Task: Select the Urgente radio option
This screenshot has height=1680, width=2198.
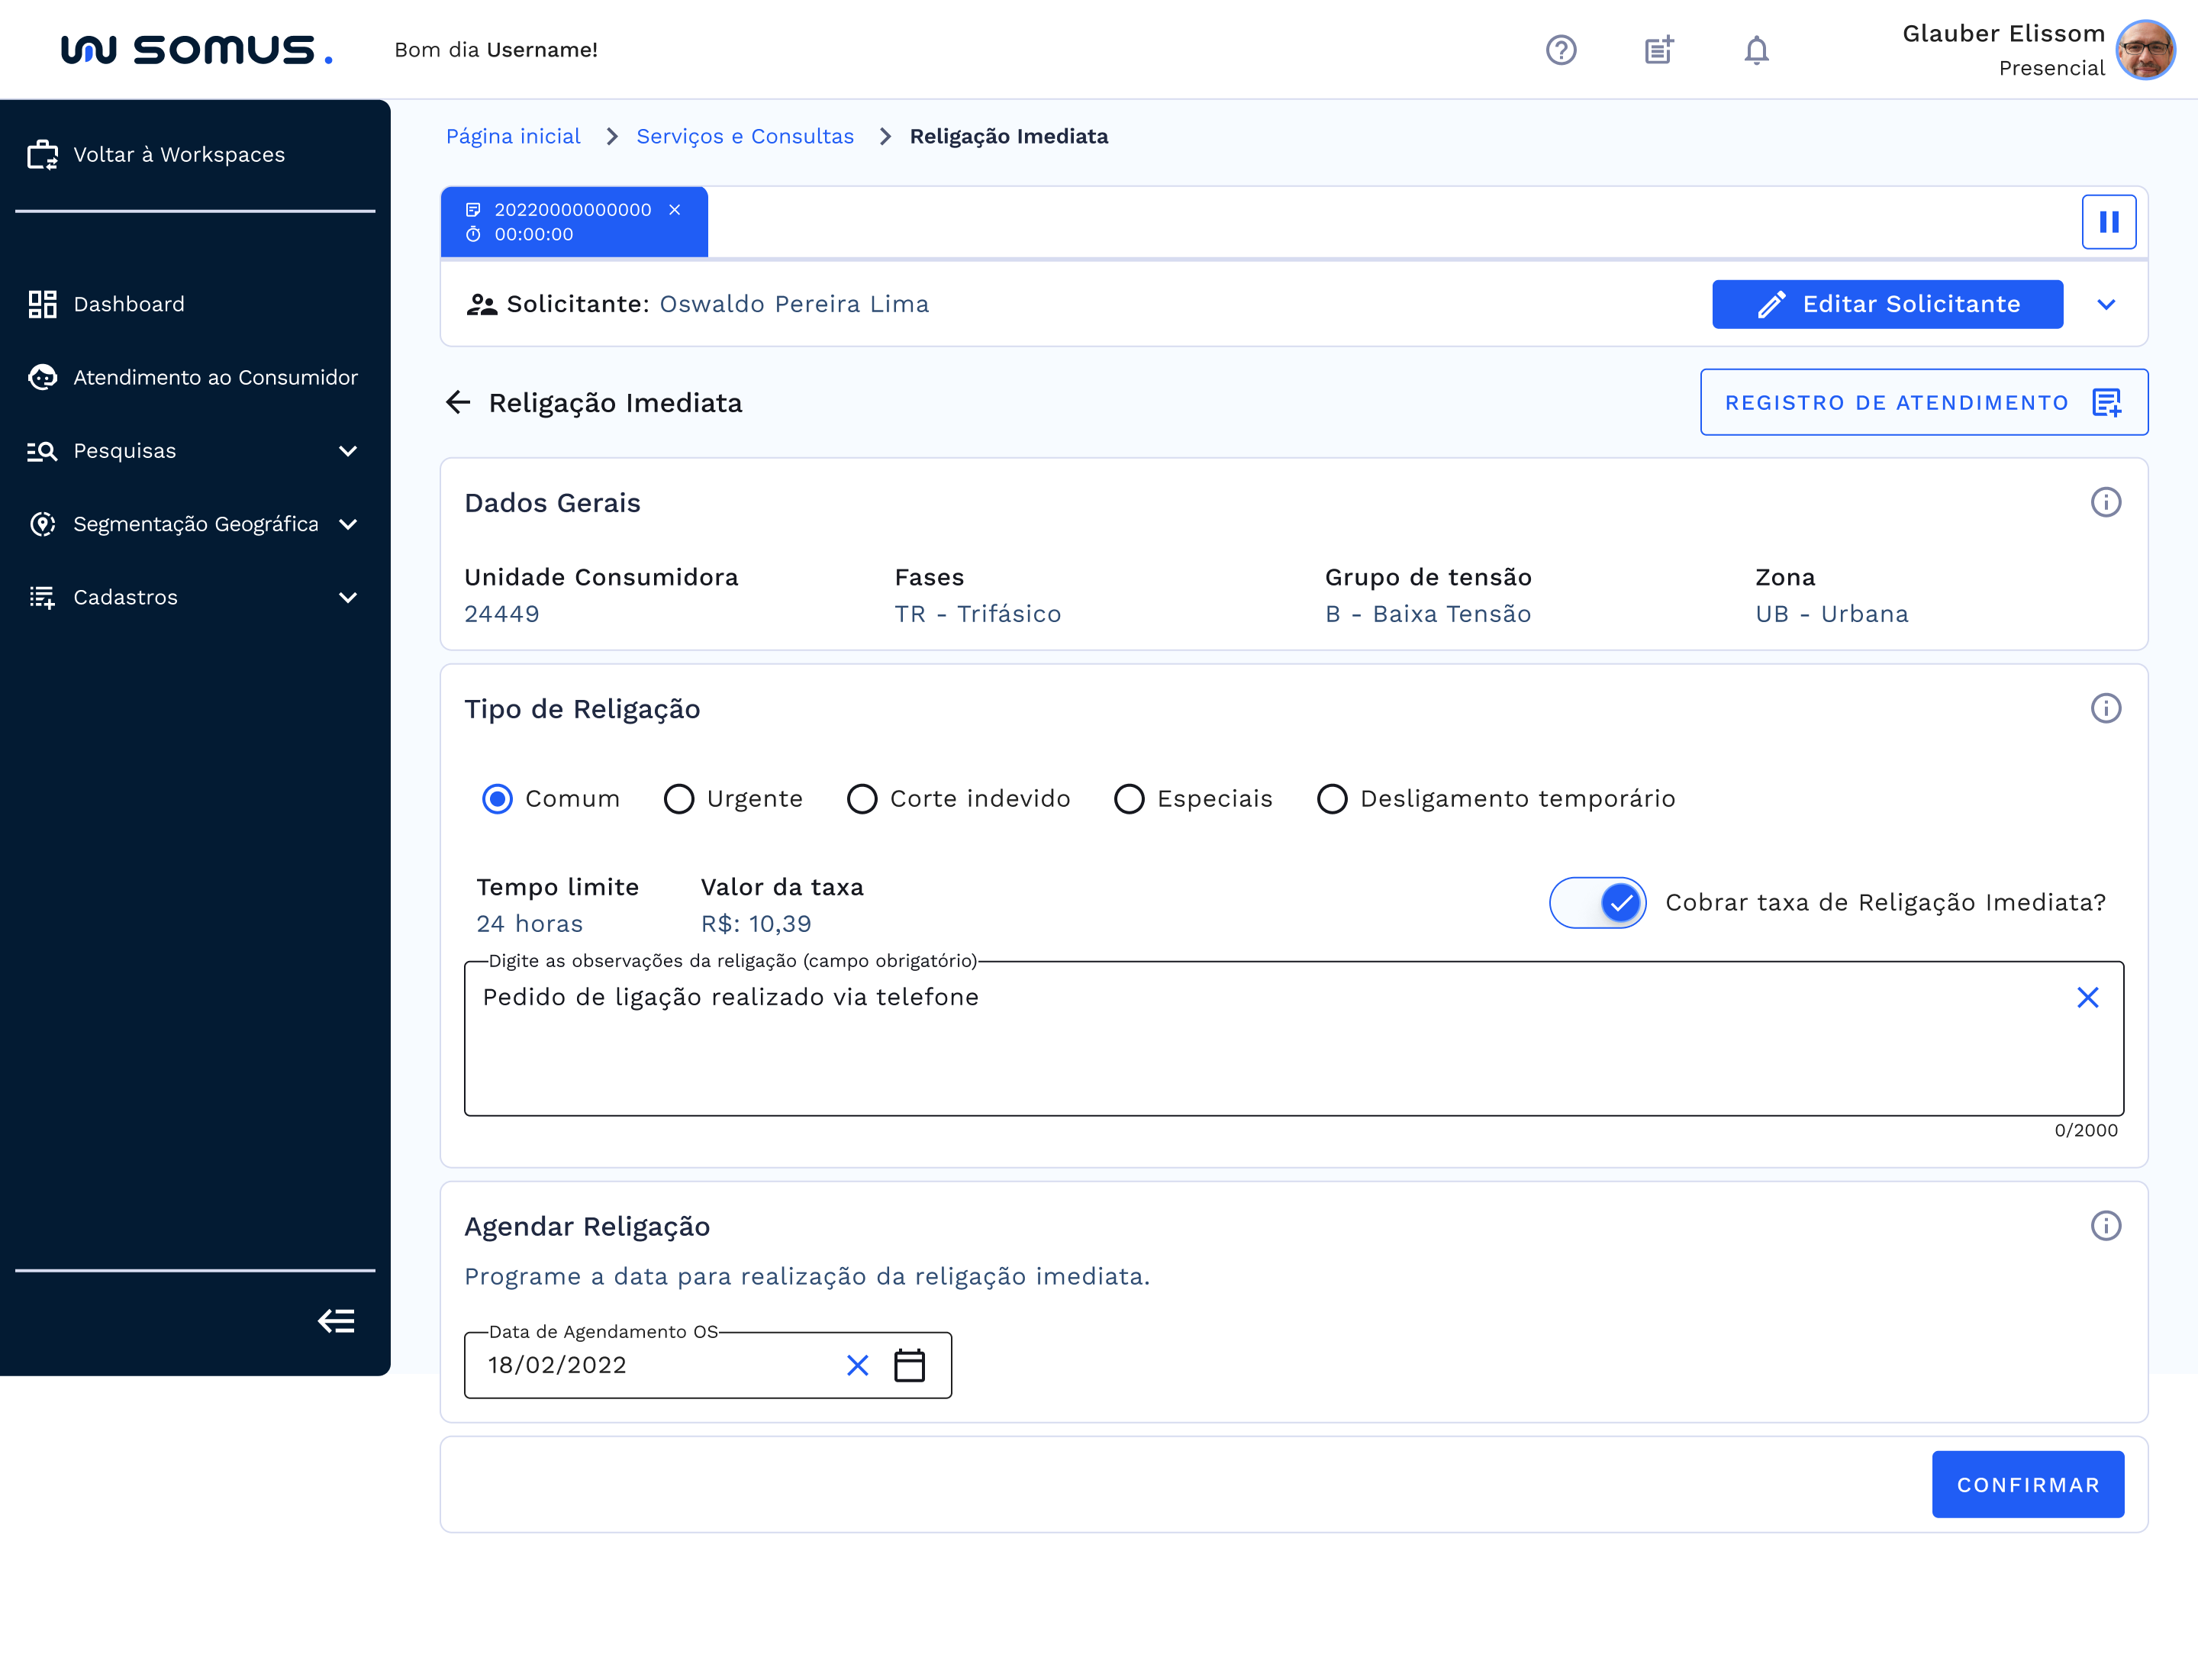Action: pyautogui.click(x=679, y=799)
